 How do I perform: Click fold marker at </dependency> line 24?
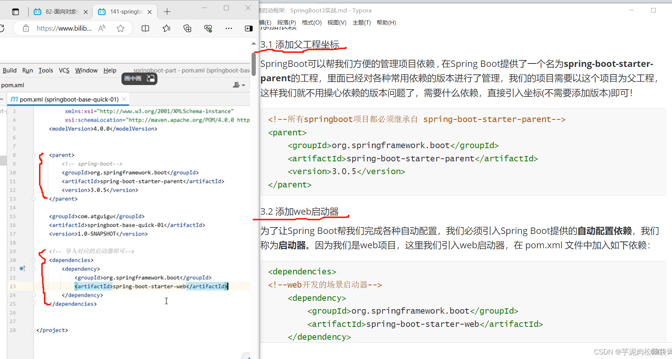[34, 295]
